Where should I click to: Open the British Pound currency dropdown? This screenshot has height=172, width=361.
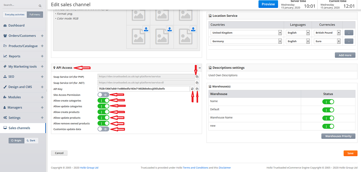coord(339,33)
